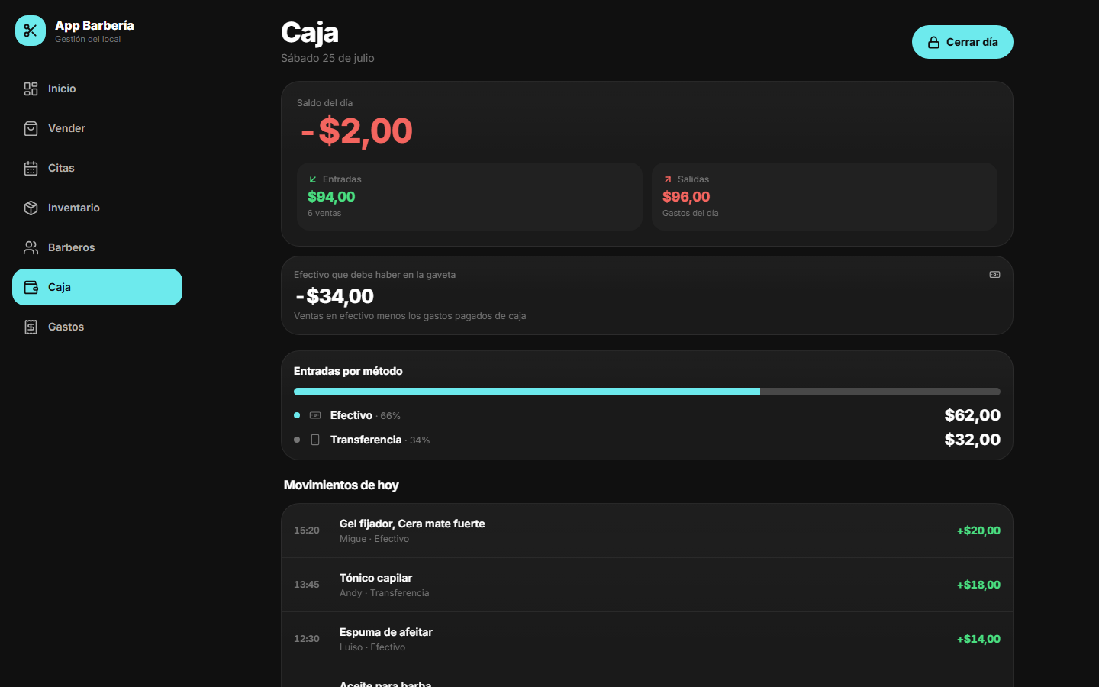Screen dimensions: 1099x687
Task: Click the Barberos people icon
Action: [31, 247]
